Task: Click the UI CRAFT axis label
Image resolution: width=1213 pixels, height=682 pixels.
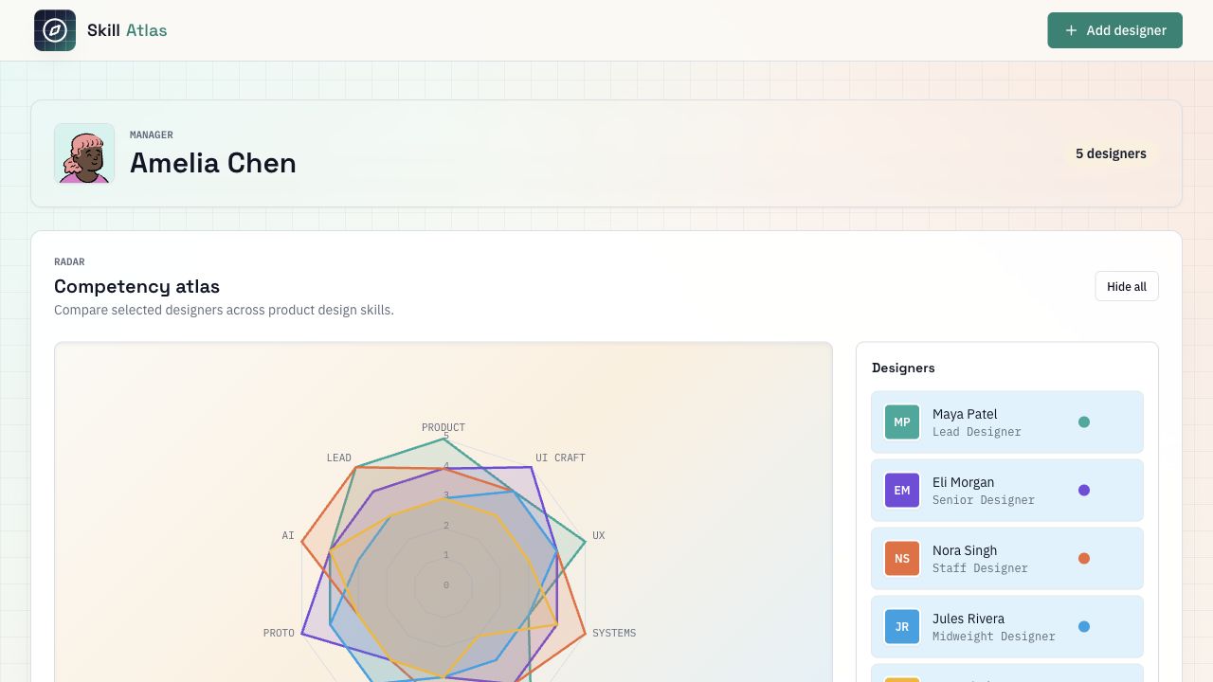Action: click(560, 458)
